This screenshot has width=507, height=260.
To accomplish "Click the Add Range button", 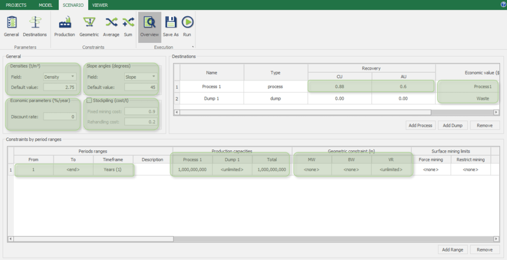I will pos(453,250).
